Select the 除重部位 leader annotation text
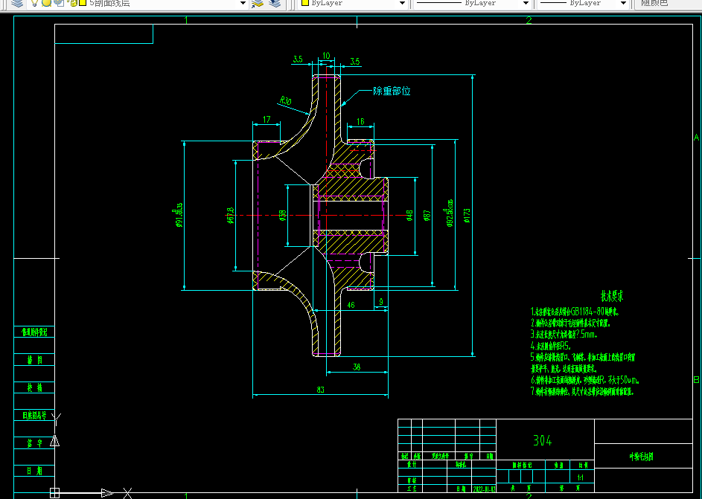 [x=392, y=91]
